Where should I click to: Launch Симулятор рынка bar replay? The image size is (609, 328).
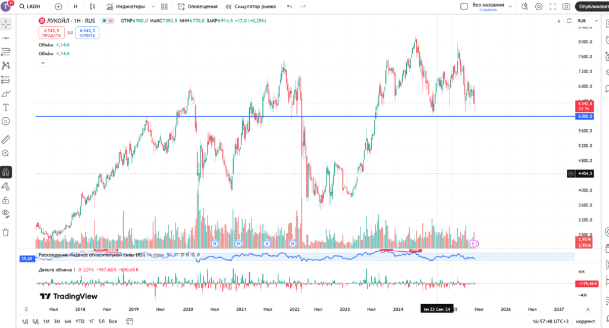point(250,7)
